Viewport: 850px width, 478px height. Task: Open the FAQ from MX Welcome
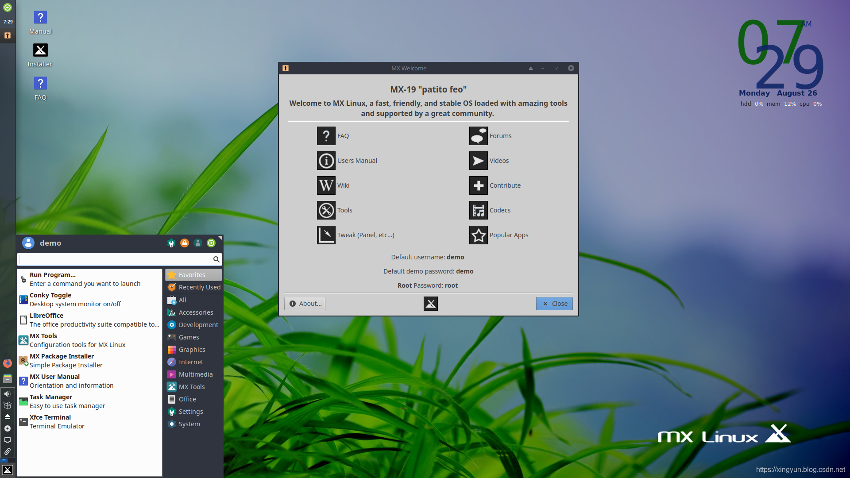click(x=326, y=136)
